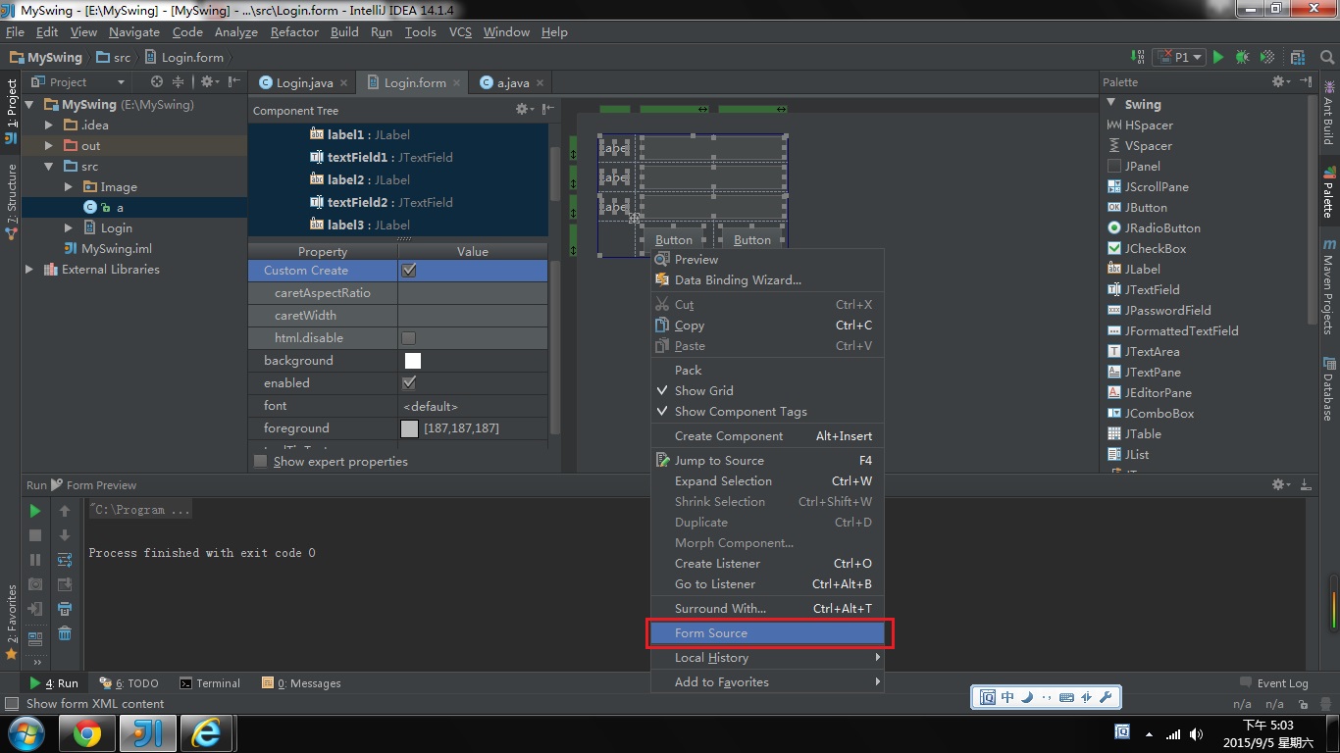Launch Google Chrome from Windows taskbar
This screenshot has width=1340, height=753.
tap(87, 733)
